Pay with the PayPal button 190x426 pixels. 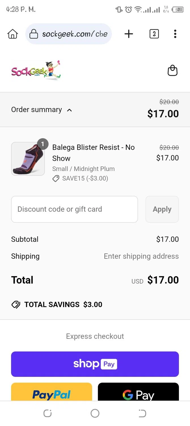pyautogui.click(x=52, y=393)
